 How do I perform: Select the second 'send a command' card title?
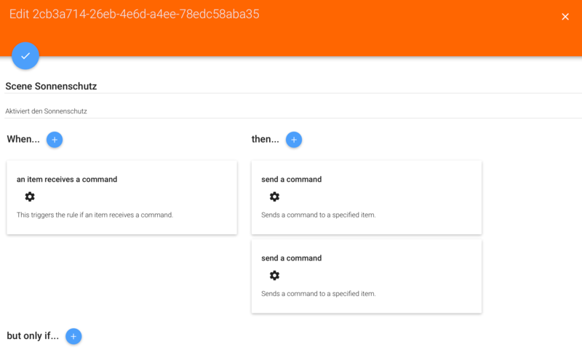tap(291, 258)
